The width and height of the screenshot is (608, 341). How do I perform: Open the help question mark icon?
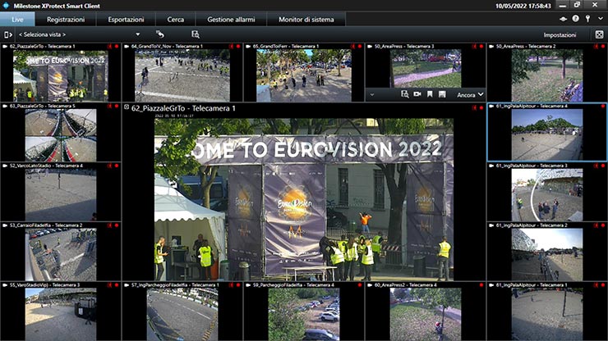(575, 19)
